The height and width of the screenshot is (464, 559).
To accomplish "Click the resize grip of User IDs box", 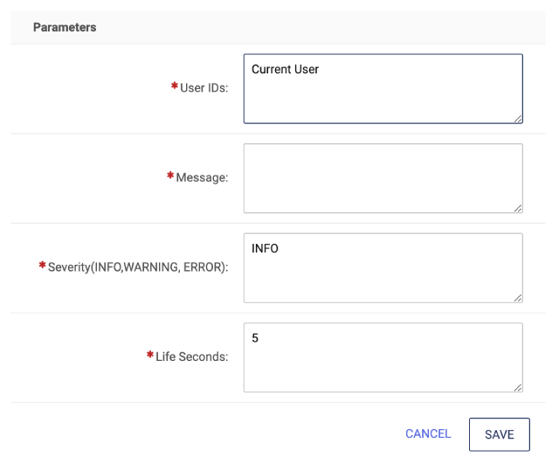I will pos(518,119).
